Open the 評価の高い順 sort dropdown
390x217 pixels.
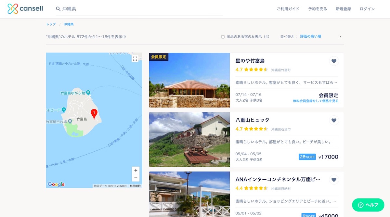[x=321, y=36]
